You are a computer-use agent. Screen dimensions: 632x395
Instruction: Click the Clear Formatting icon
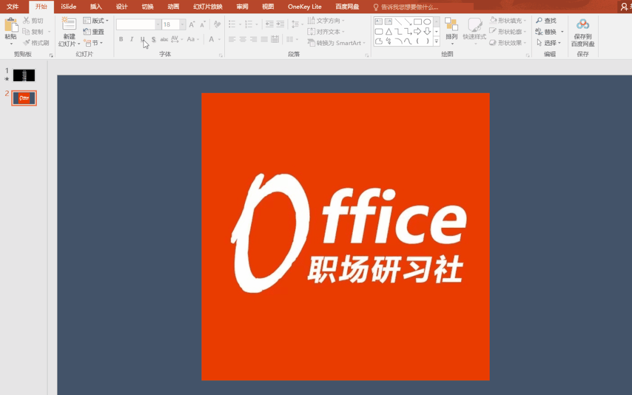point(217,25)
